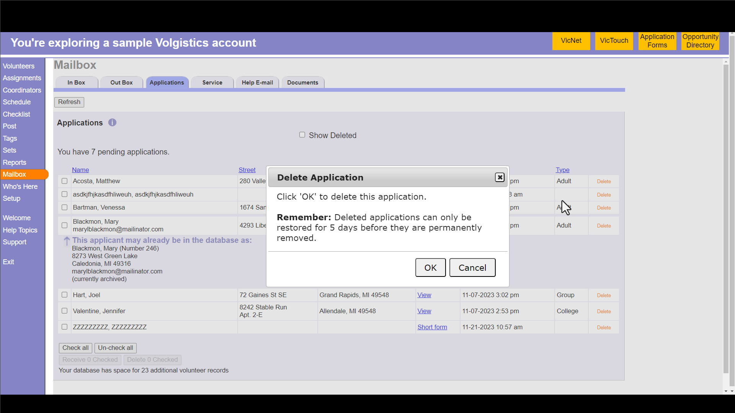Check the box for Acosta, Matthew
This screenshot has width=735, height=413.
click(64, 181)
